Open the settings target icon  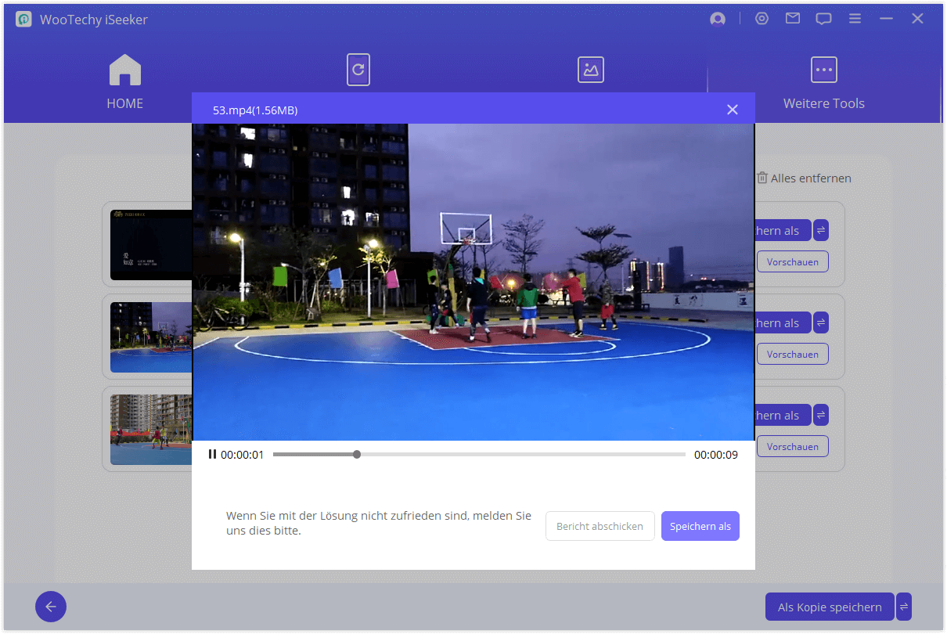coord(762,20)
